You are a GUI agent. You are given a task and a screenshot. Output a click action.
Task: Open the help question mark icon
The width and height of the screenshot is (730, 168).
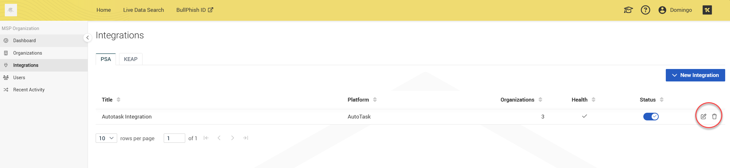[x=645, y=10]
